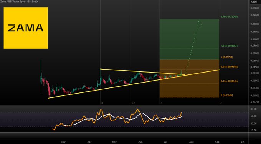Click the USDT currency label above price axis

[254, 2]
